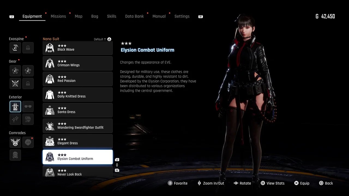The image size is (349, 196).
Task: Open the Settings tab
Action: pyautogui.click(x=182, y=16)
